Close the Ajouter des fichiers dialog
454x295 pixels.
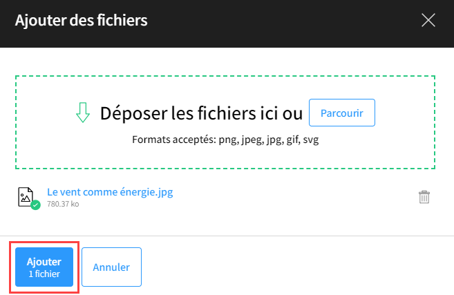tap(428, 20)
